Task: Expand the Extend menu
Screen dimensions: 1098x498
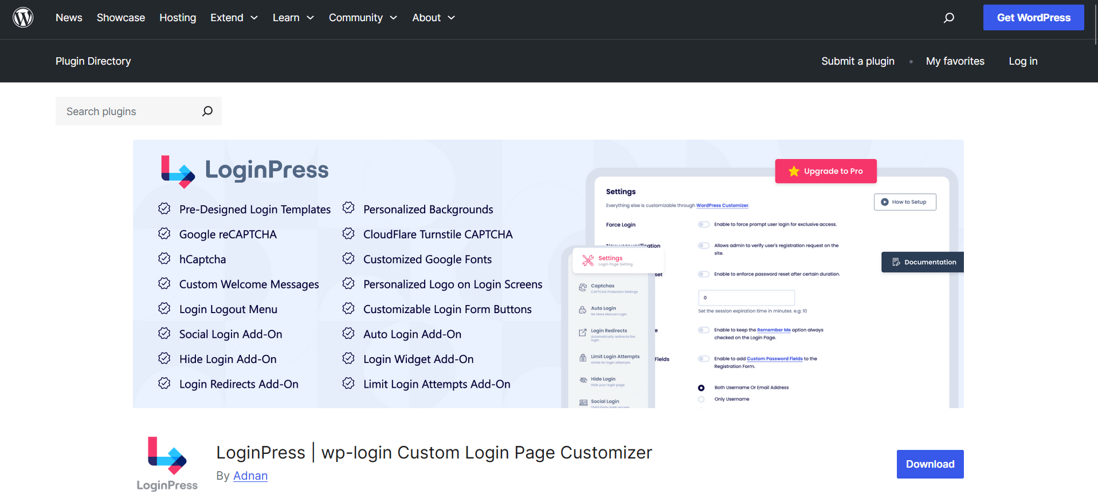Action: coord(234,18)
